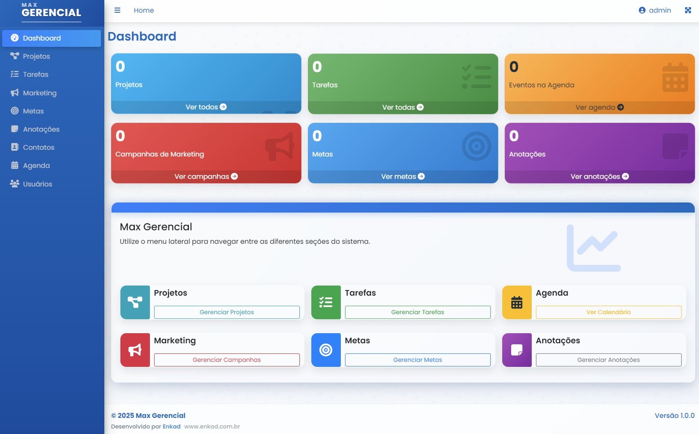
Task: Open the Enkad developer link in the footer
Action: 171,427
